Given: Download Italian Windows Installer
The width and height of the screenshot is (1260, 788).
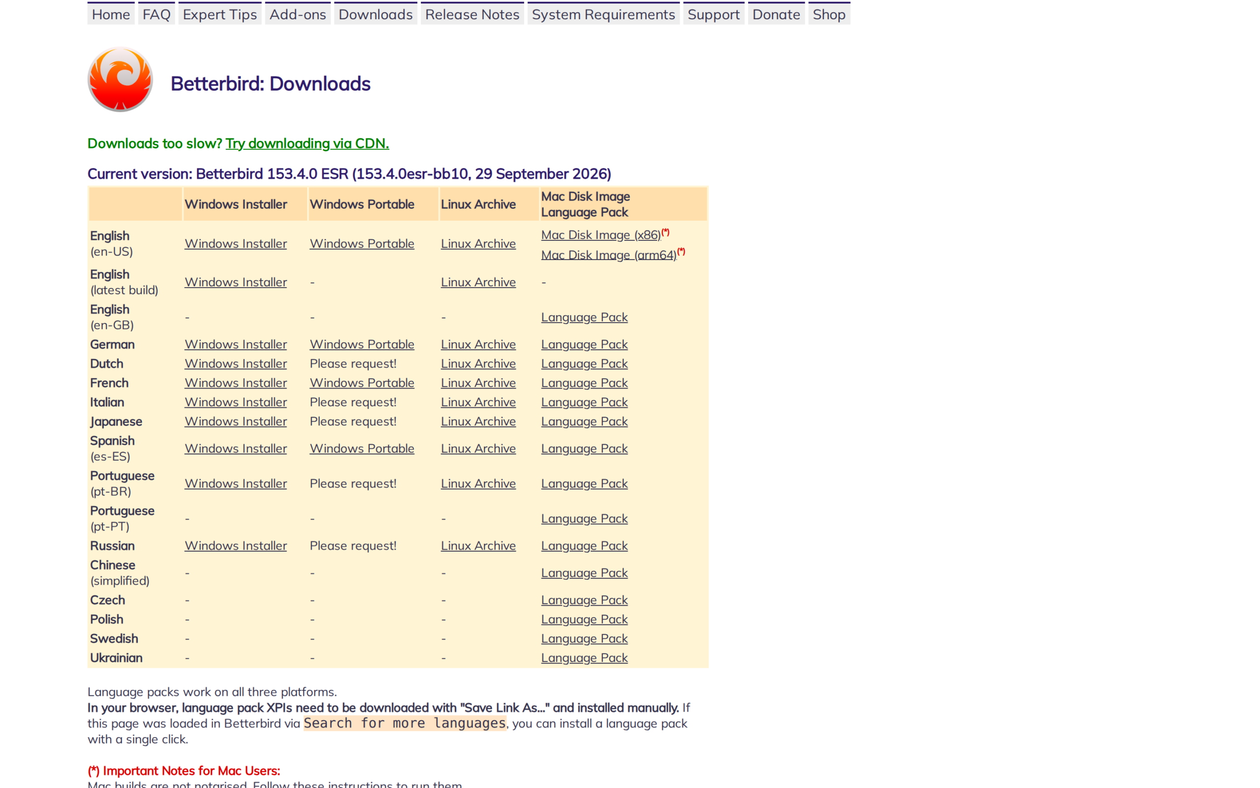Looking at the screenshot, I should (x=235, y=402).
